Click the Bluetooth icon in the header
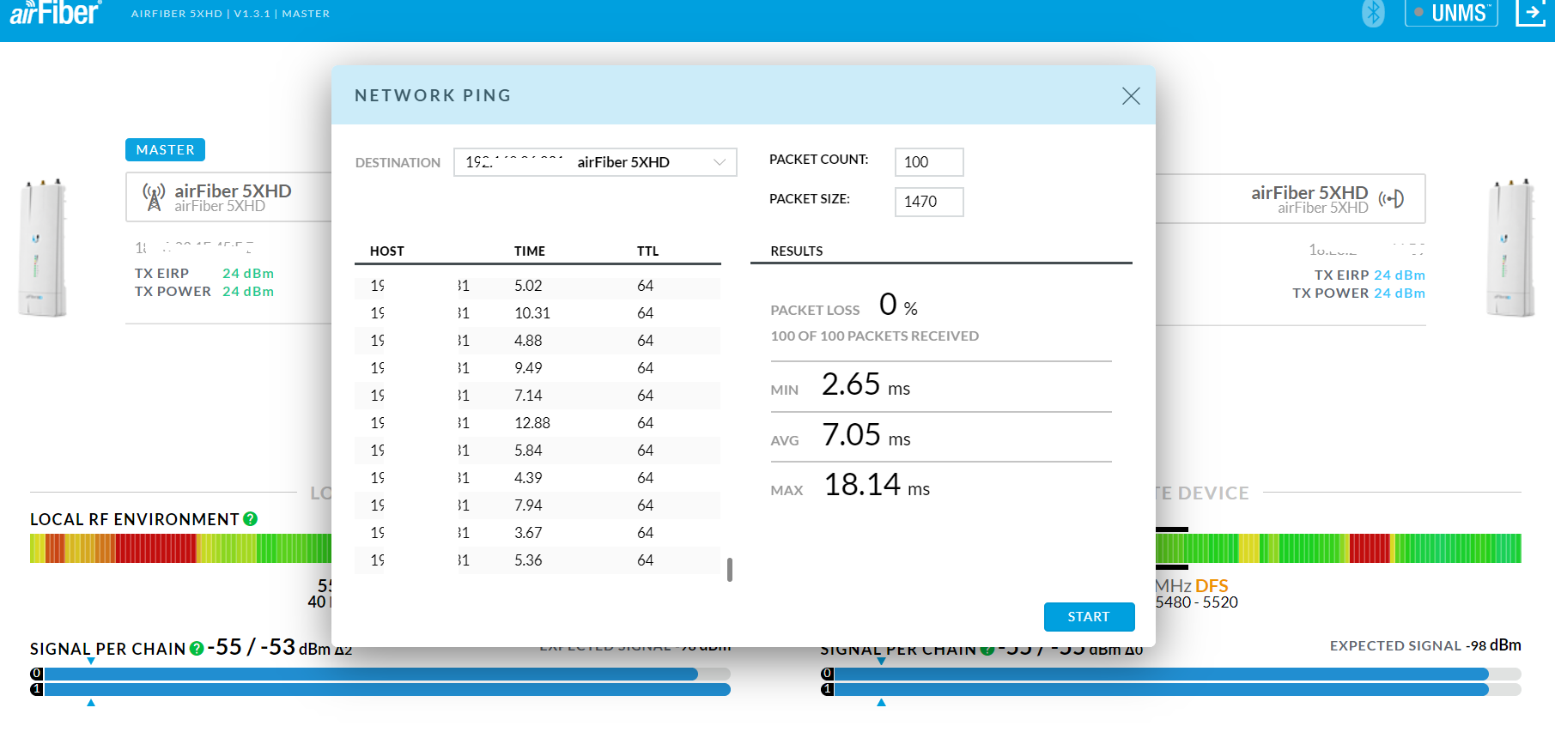1555x732 pixels. click(x=1373, y=14)
